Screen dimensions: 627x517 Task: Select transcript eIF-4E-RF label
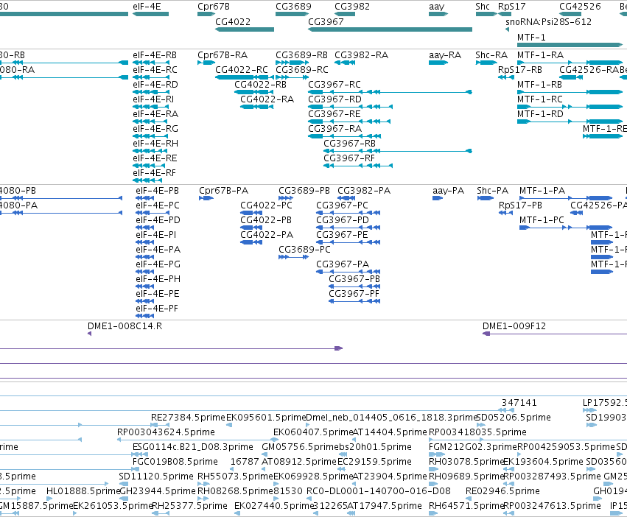pos(154,173)
